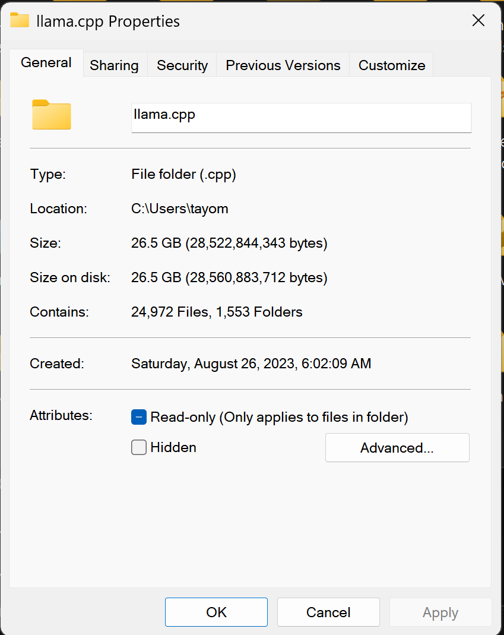Click the Location label

coord(58,208)
